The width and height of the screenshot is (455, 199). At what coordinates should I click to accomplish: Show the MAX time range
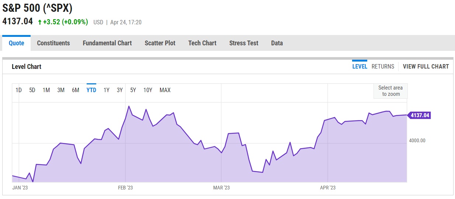click(165, 90)
